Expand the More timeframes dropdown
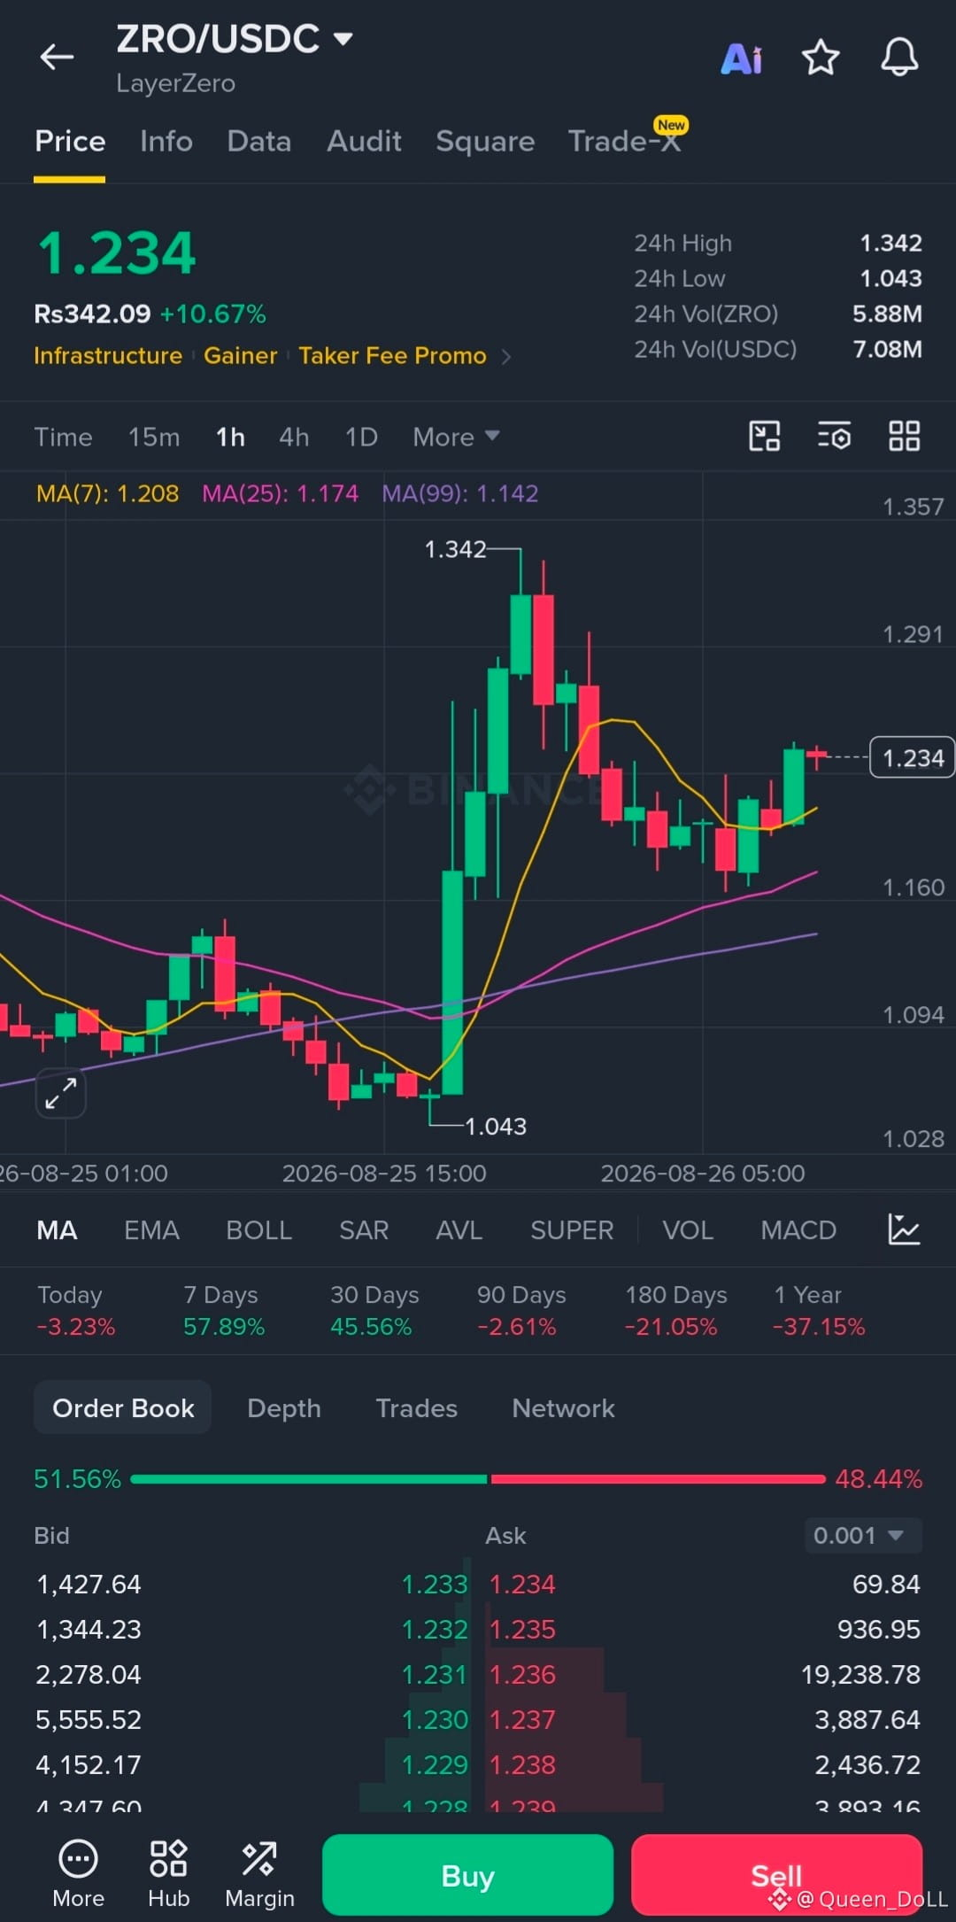The width and height of the screenshot is (956, 1922). coord(456,437)
